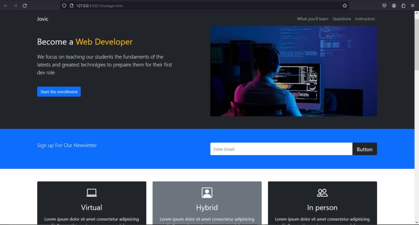Screen dimensions: 419x225
Task: Click the Hybrid card heading
Action: [207, 207]
